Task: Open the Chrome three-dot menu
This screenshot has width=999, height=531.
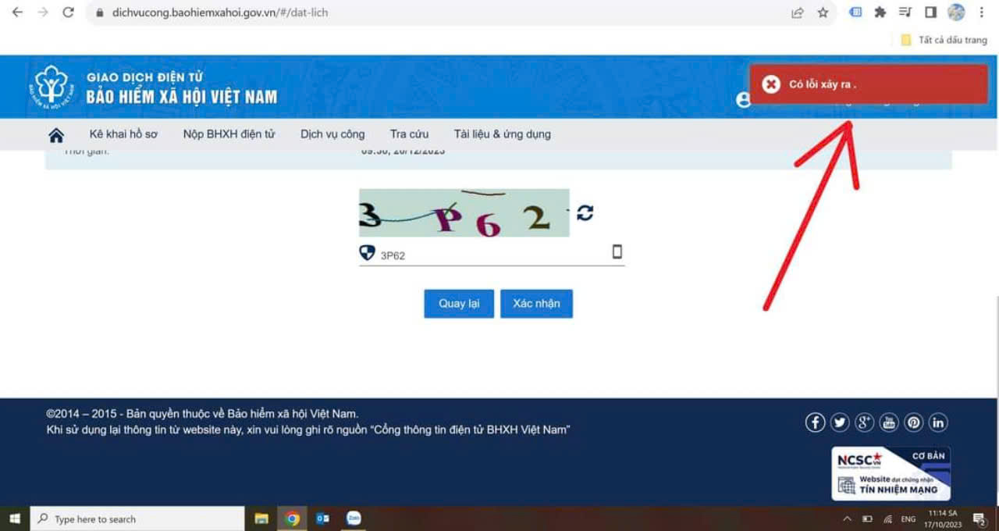Action: click(981, 12)
